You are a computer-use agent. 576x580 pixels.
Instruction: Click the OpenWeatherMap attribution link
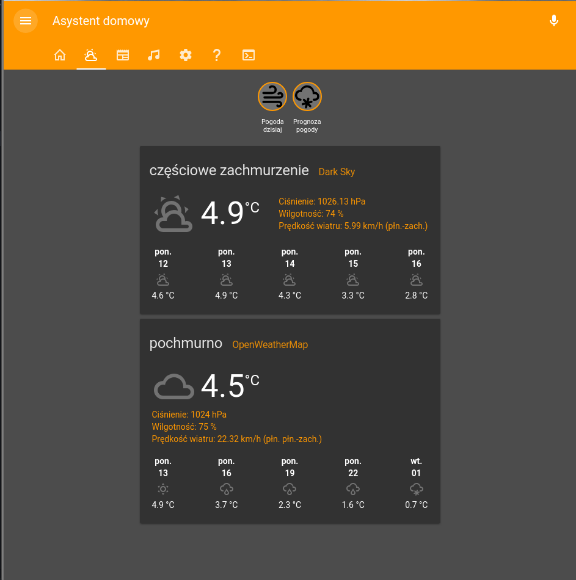point(270,345)
